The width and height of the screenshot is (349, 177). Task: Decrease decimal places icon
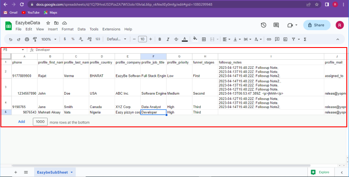pyautogui.click(x=81, y=39)
